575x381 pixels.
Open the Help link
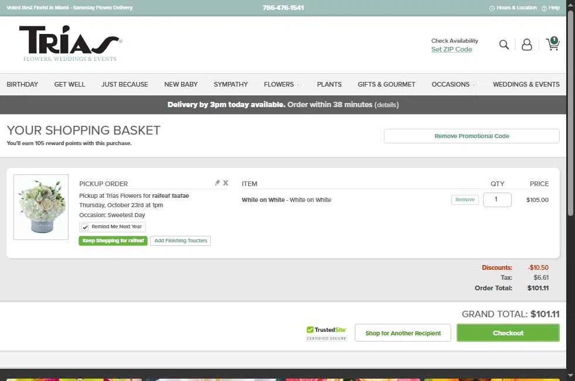(x=550, y=8)
